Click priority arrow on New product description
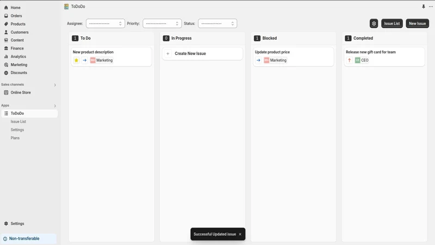Screen dimensions: 435x245 click(x=85, y=60)
